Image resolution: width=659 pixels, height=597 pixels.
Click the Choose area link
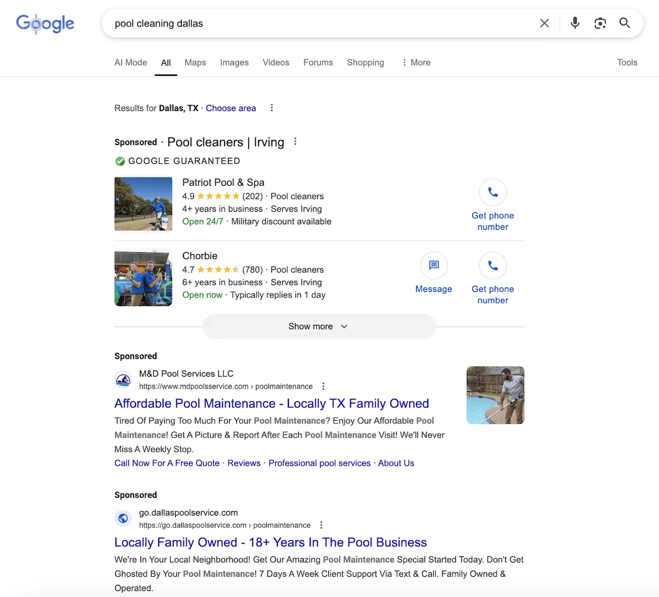click(x=231, y=108)
